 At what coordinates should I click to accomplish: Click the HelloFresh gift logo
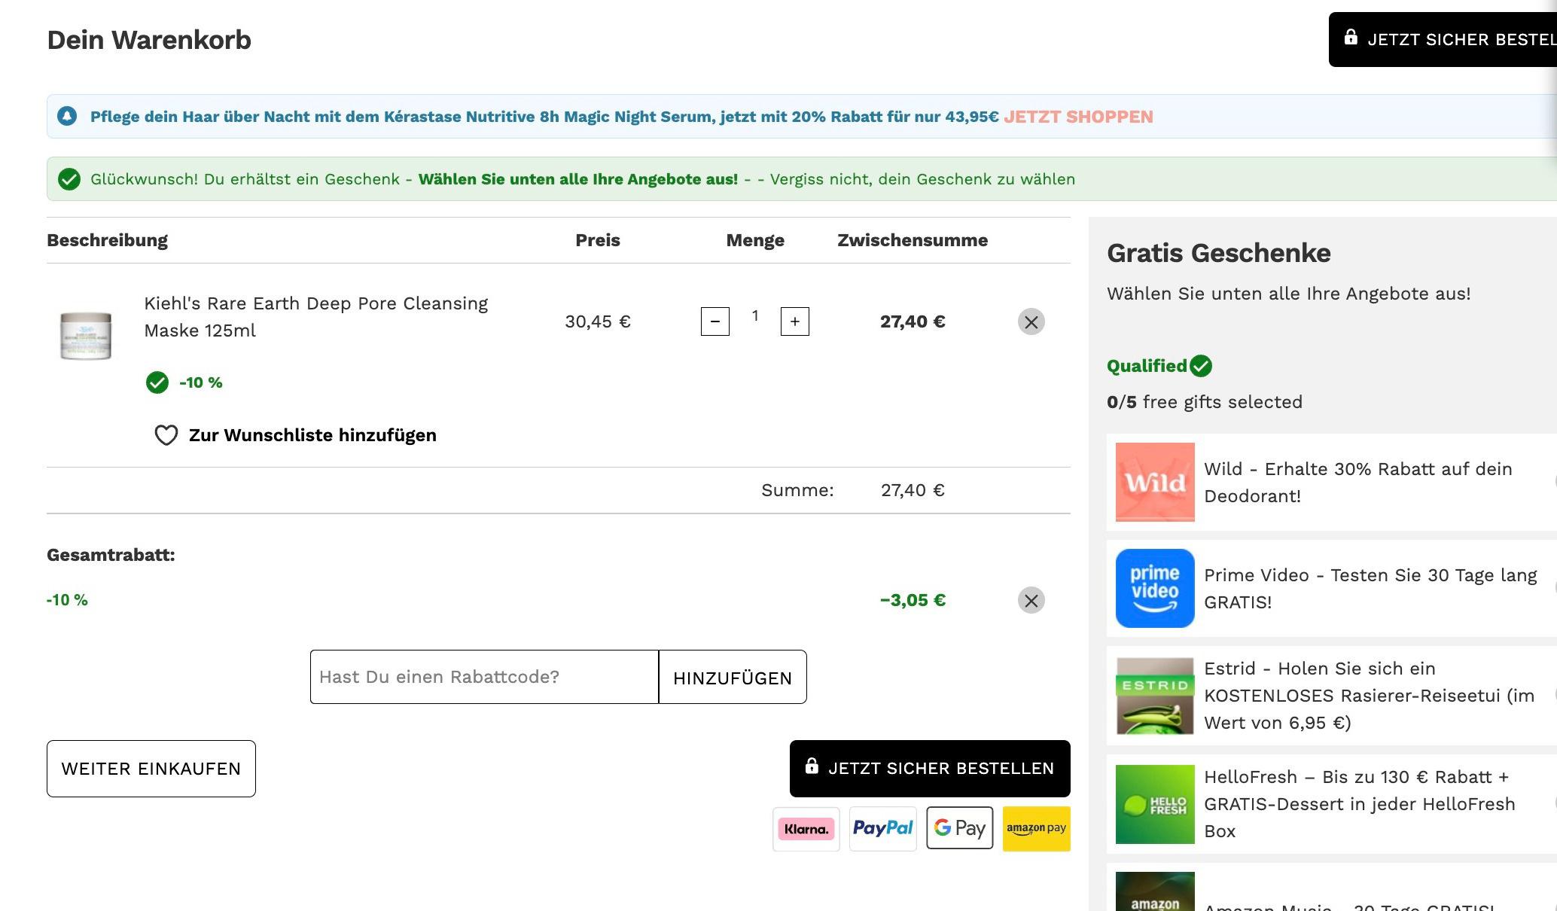click(x=1155, y=804)
